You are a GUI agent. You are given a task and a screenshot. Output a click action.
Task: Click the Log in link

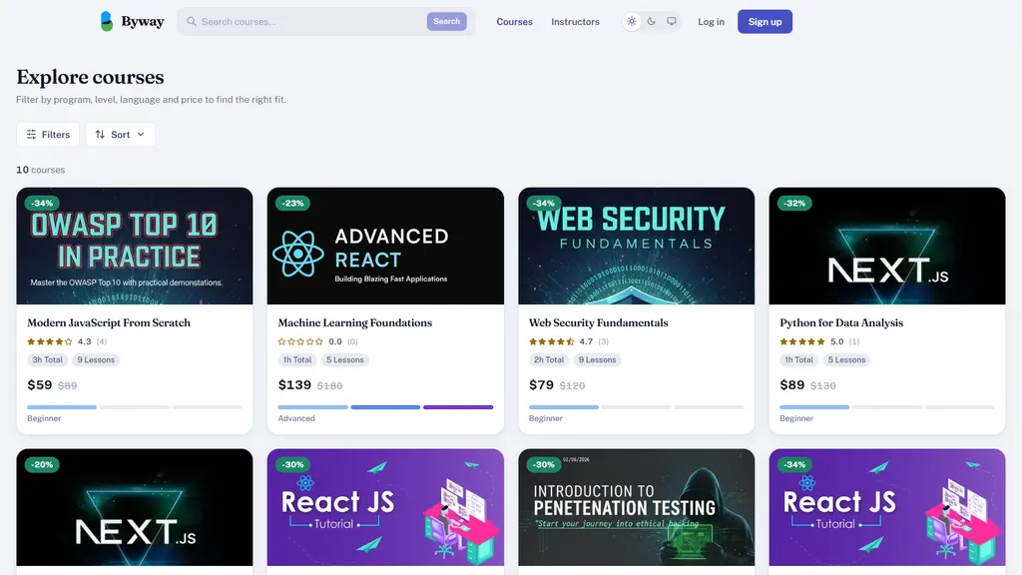pos(711,22)
